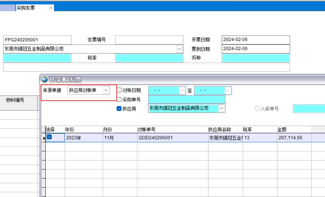Viewport: 325px width, 197px height.
Task: Close the 采购发票 tab
Action: (x=51, y=8)
